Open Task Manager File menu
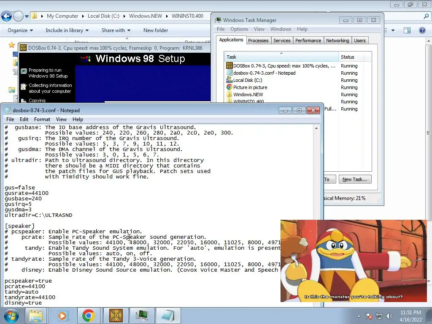Screen dimensions: 432x324 220,29
